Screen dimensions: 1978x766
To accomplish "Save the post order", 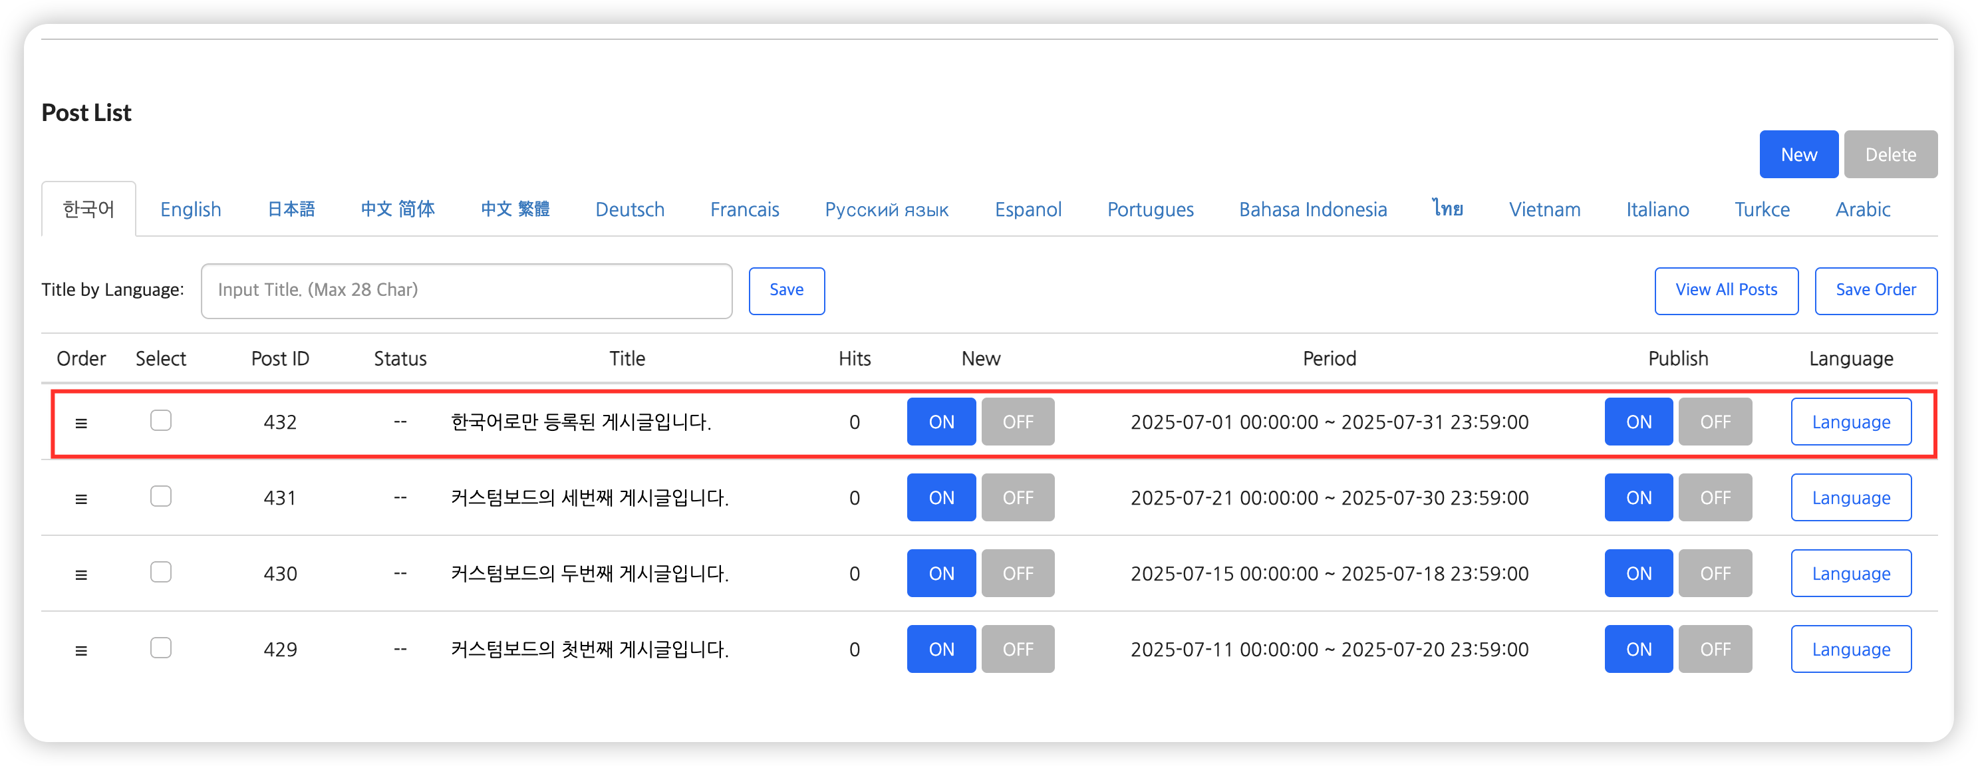I will (1875, 290).
